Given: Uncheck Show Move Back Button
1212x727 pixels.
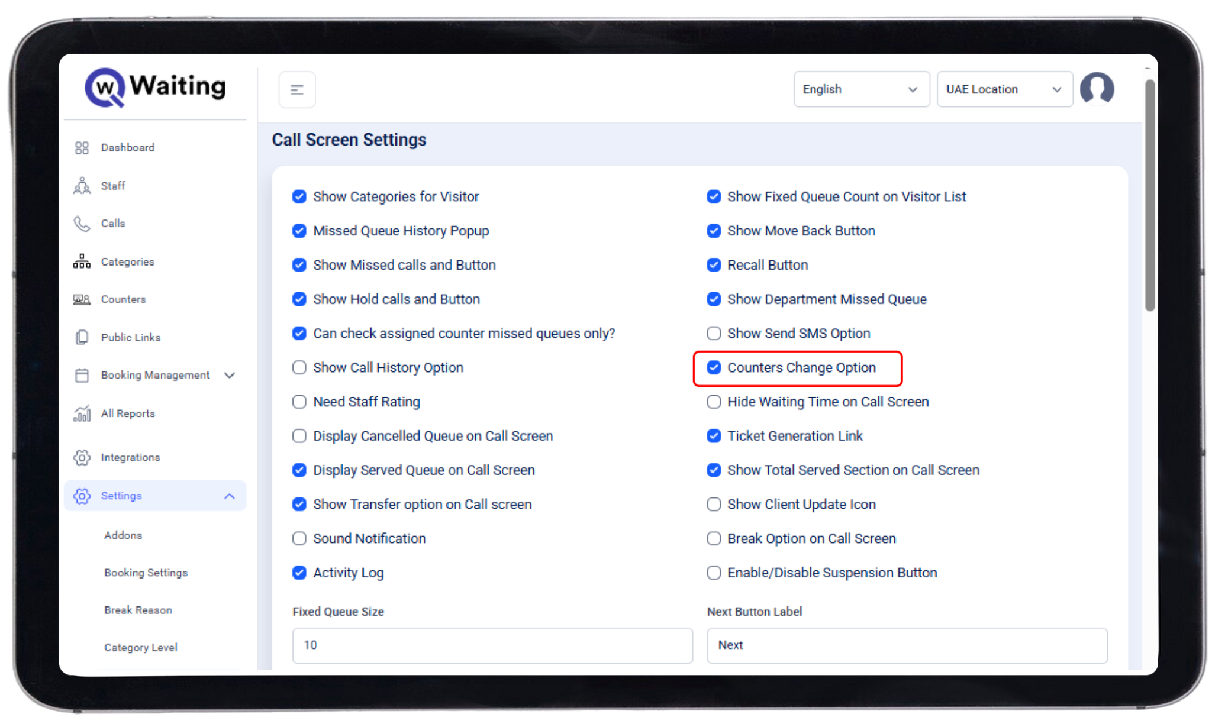Looking at the screenshot, I should [x=714, y=231].
